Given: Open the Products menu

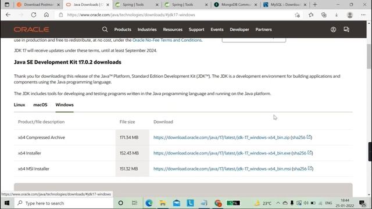Looking at the screenshot, I should click(123, 30).
